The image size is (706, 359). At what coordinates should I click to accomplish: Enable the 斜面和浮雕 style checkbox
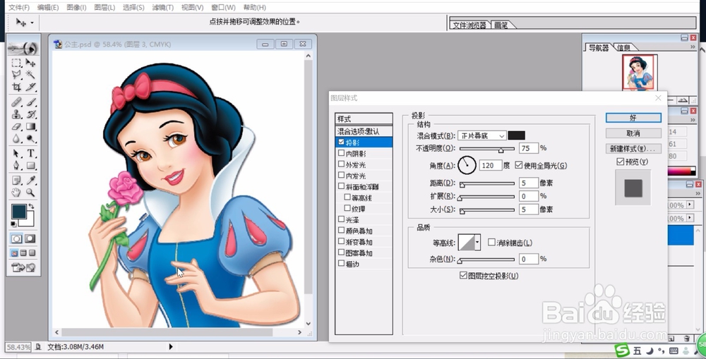pos(341,186)
